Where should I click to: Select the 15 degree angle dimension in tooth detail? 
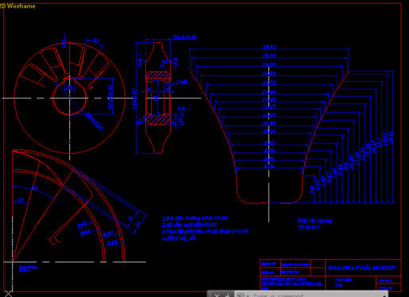coord(21,200)
